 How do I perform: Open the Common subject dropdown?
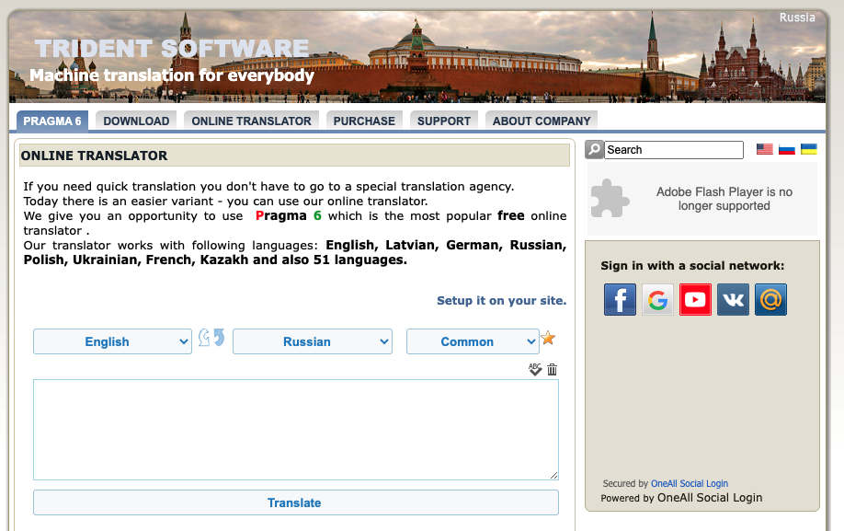click(x=473, y=341)
